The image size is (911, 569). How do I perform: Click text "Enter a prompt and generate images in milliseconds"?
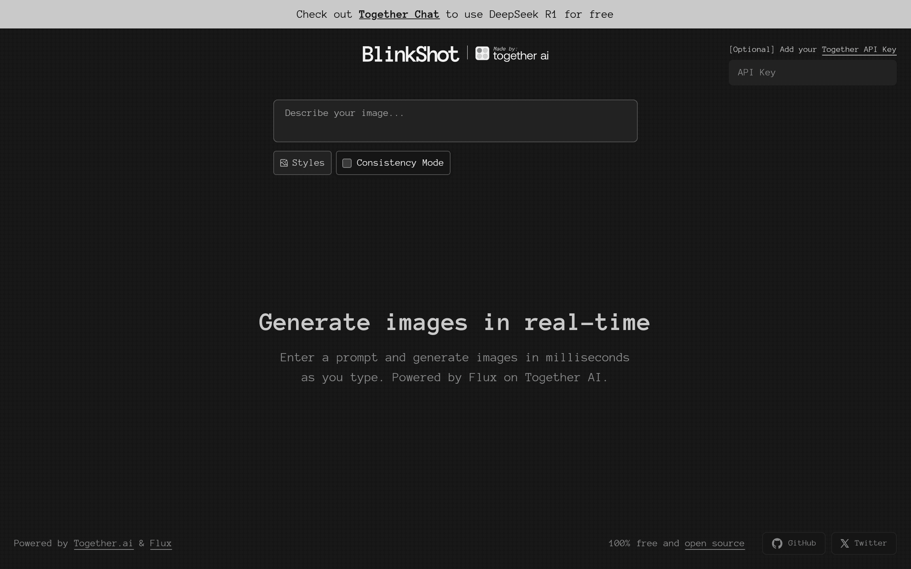pyautogui.click(x=455, y=357)
